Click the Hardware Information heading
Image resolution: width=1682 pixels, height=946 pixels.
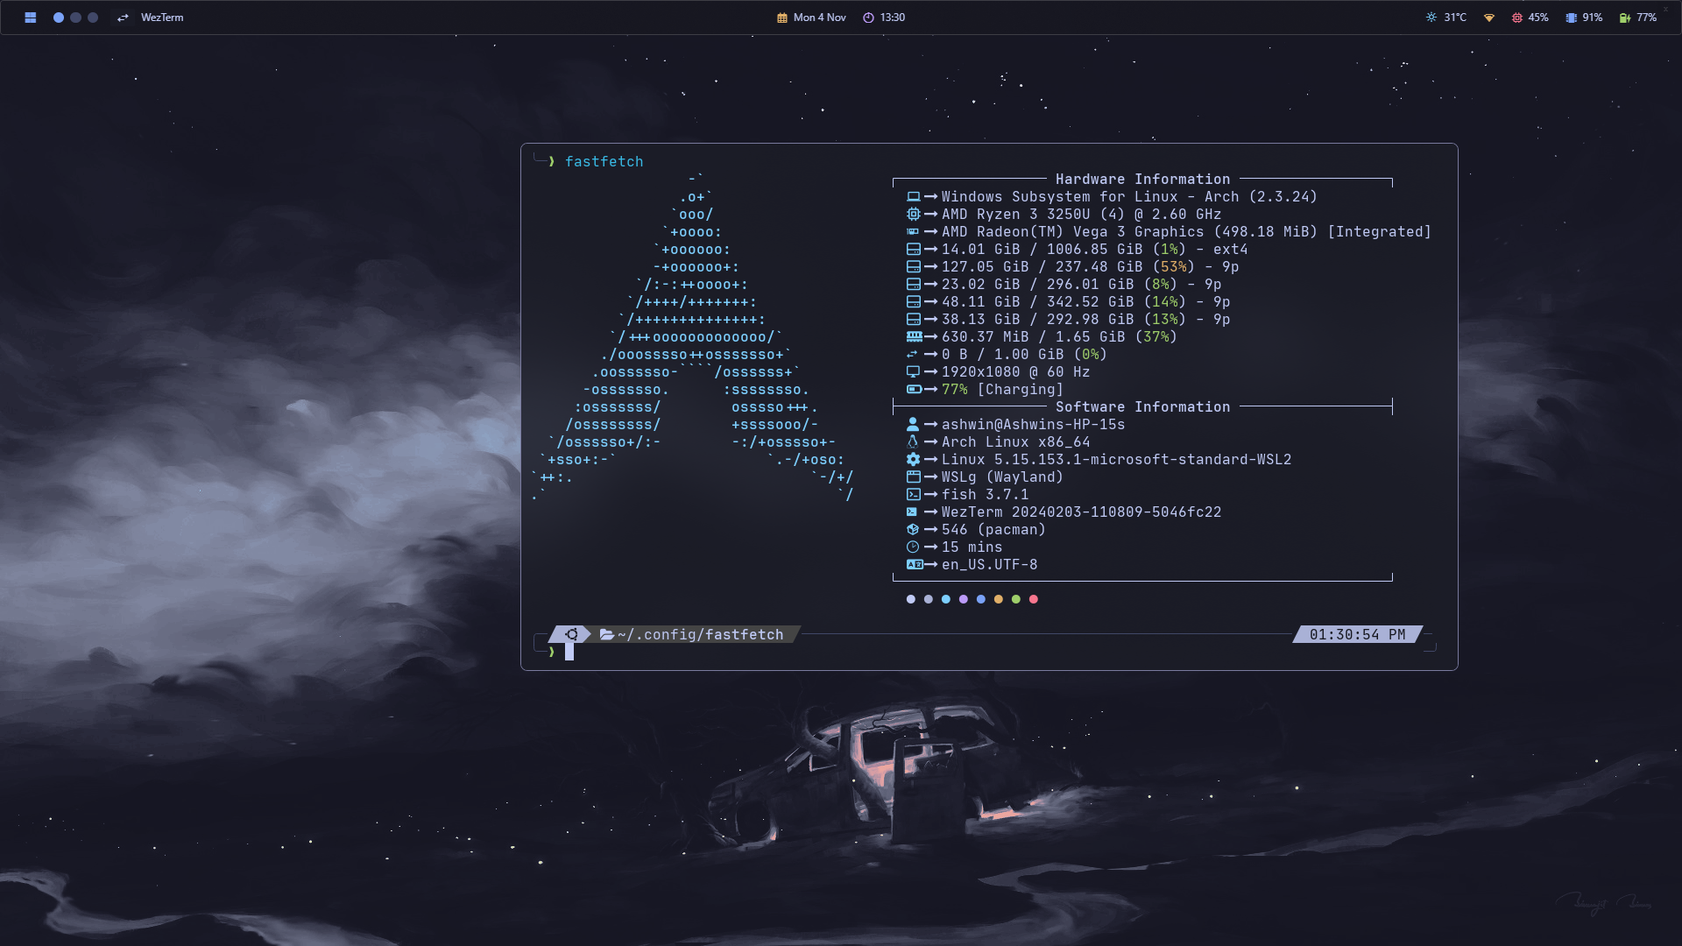1142,179
